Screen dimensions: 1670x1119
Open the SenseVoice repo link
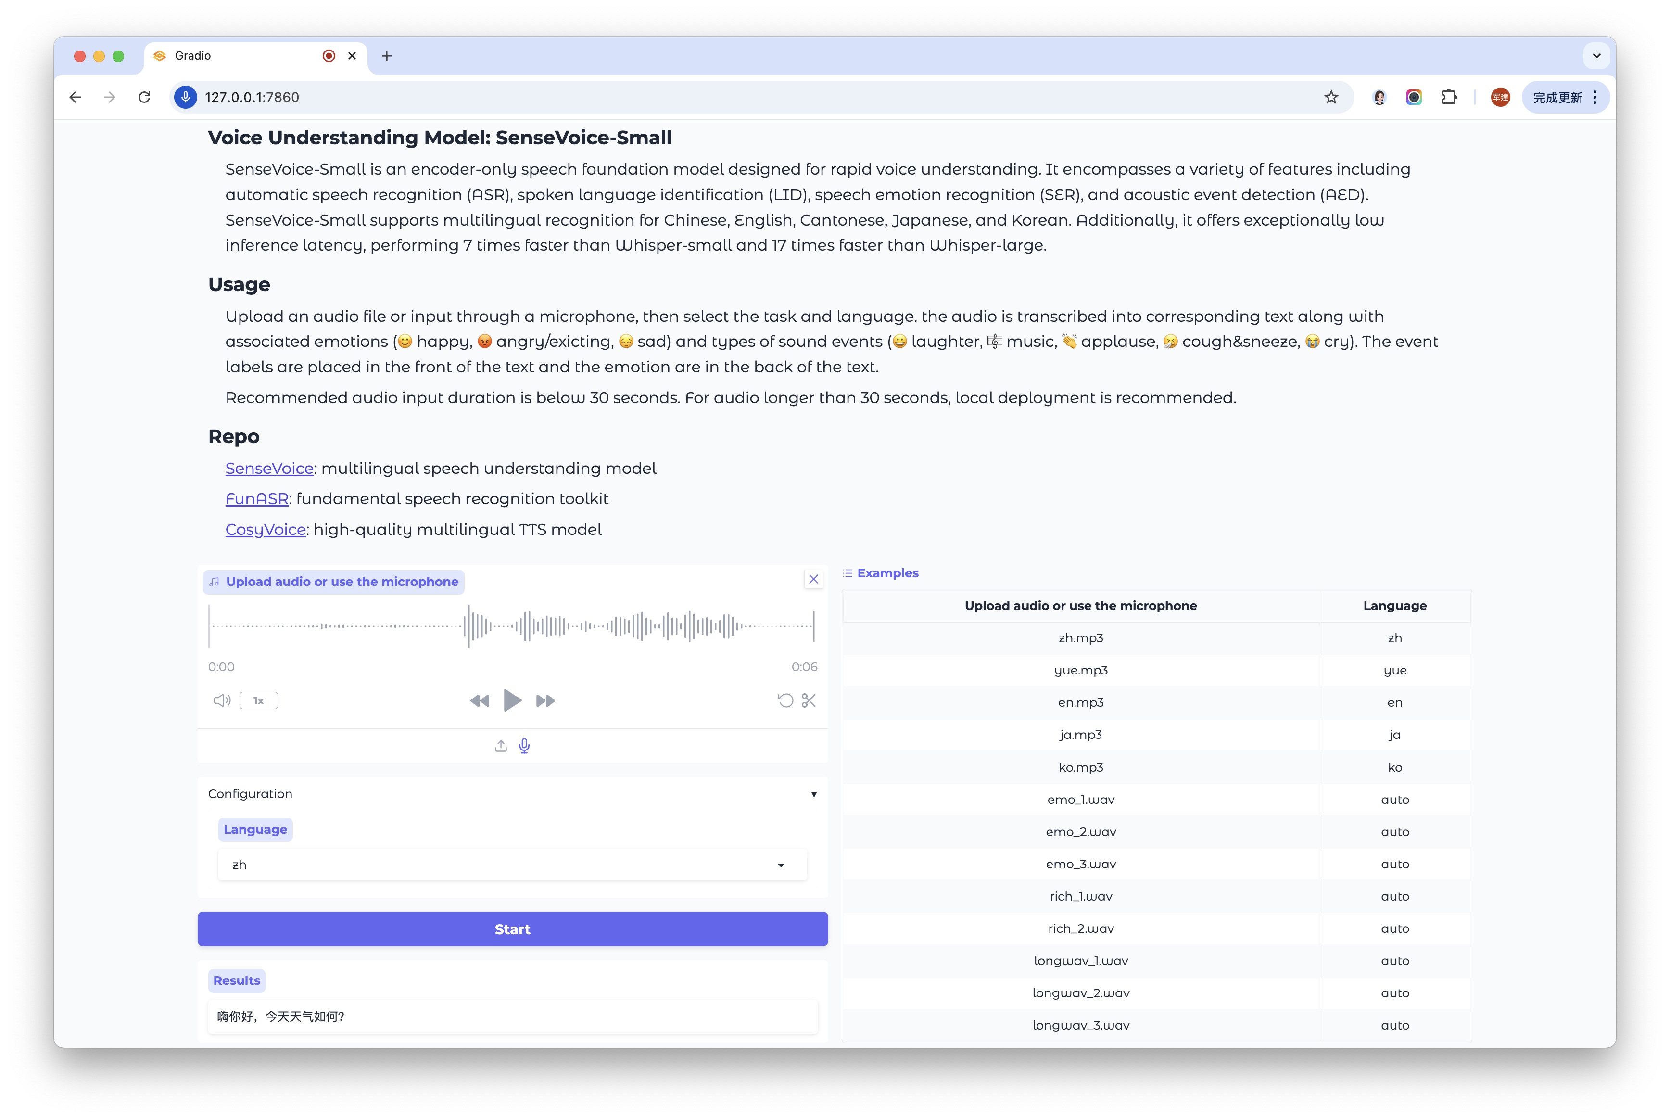269,468
